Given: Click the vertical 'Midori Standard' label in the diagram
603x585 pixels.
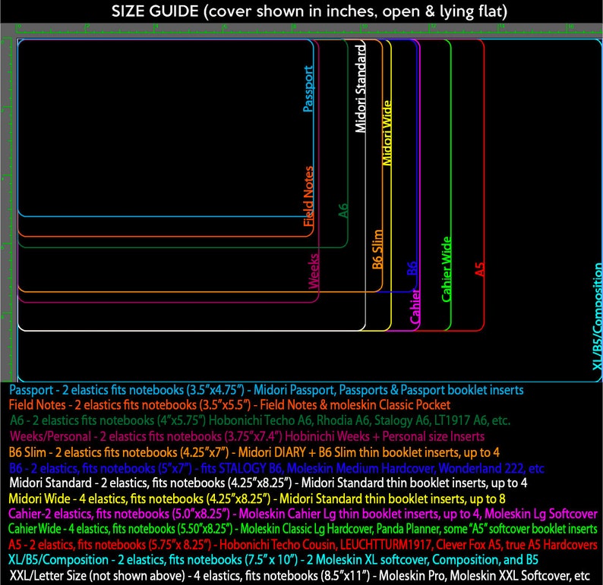Looking at the screenshot, I should pyautogui.click(x=360, y=88).
